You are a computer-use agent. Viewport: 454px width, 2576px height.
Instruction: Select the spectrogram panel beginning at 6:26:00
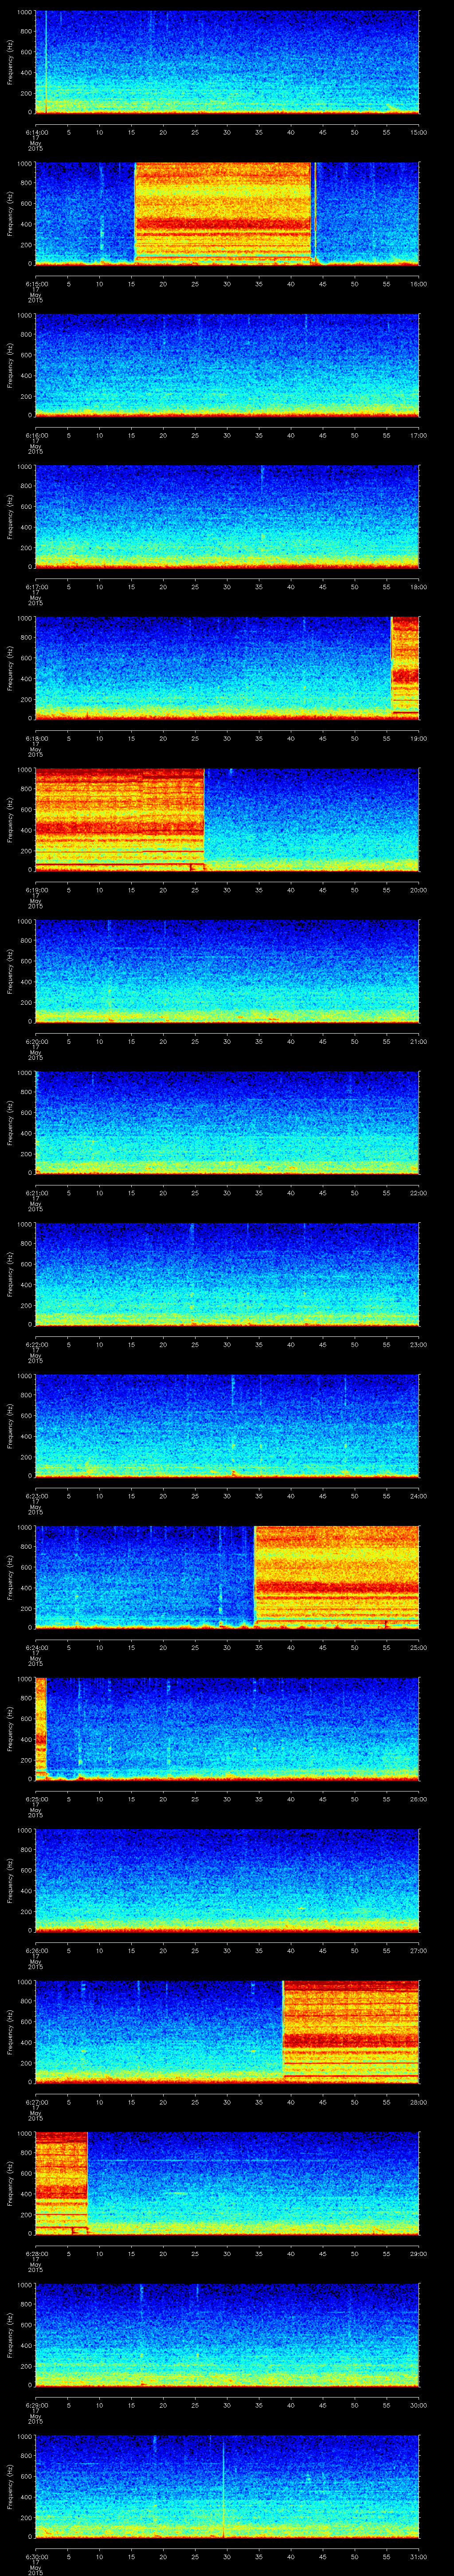[227, 1879]
